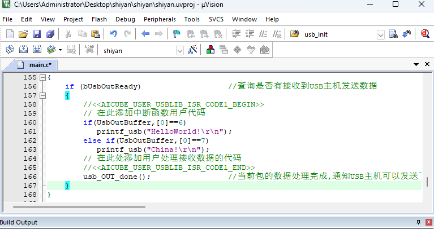Comment out the selected lines
This screenshot has width=434, height=229.
pos(263,34)
